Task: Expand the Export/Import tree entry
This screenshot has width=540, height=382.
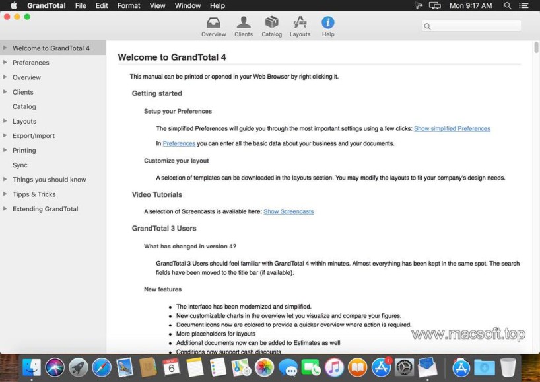Action: coord(5,135)
